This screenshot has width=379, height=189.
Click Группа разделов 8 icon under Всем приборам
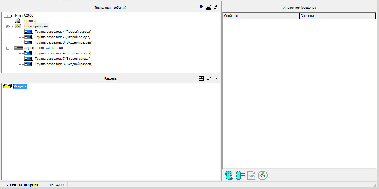28,42
